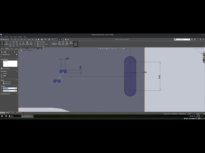Open the DisplayManager tab icon

point(14,52)
